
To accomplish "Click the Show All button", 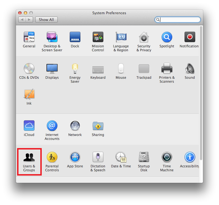I will click(46, 20).
